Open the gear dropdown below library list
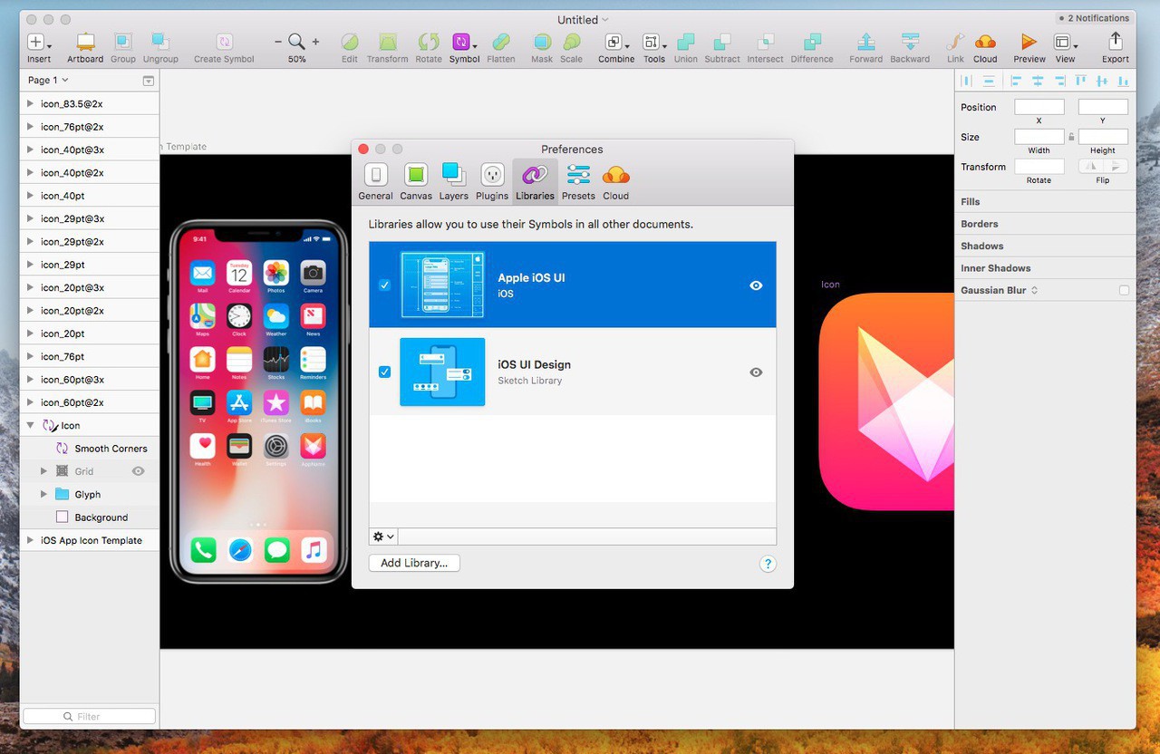This screenshot has width=1160, height=754. click(383, 536)
